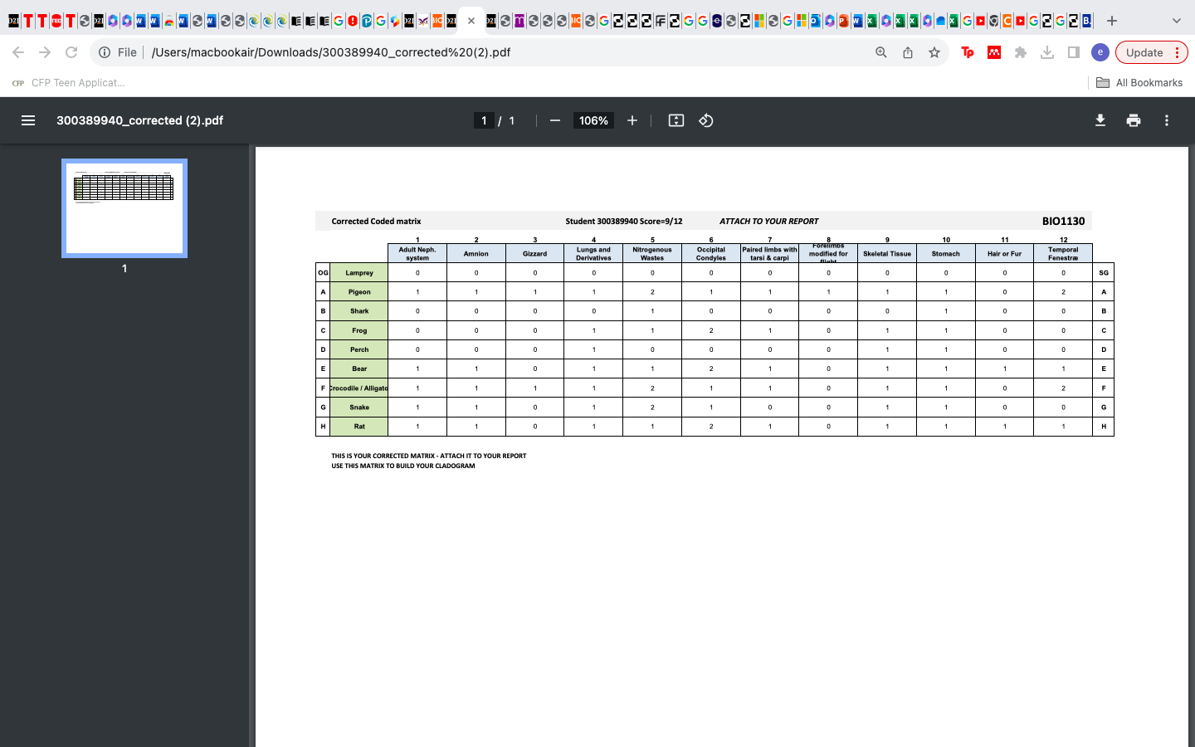Click the browser downloads icon
Image resolution: width=1195 pixels, height=747 pixels.
pos(1047,51)
